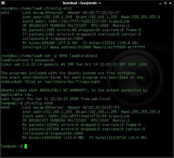Screen dimensions: 174x158
Task: Click the 'Memory:ecfff000-ecffffff' value
Action: (x=119, y=47)
